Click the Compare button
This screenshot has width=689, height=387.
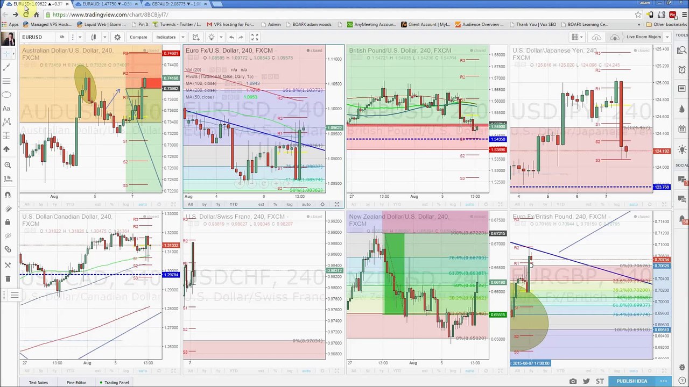click(138, 37)
